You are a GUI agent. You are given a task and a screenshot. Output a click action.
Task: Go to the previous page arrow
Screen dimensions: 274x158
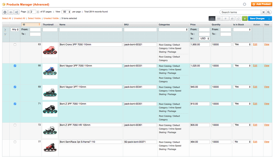tap(28, 12)
